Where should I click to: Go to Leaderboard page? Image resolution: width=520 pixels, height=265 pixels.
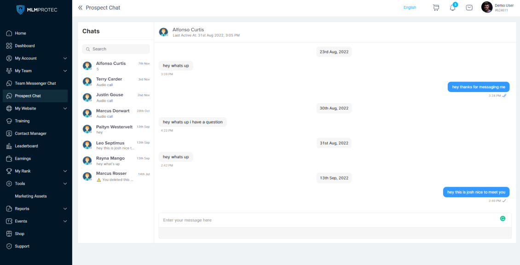tap(26, 146)
